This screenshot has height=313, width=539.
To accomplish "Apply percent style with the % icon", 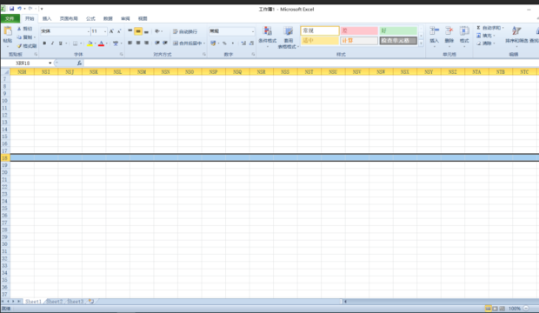I will [224, 43].
